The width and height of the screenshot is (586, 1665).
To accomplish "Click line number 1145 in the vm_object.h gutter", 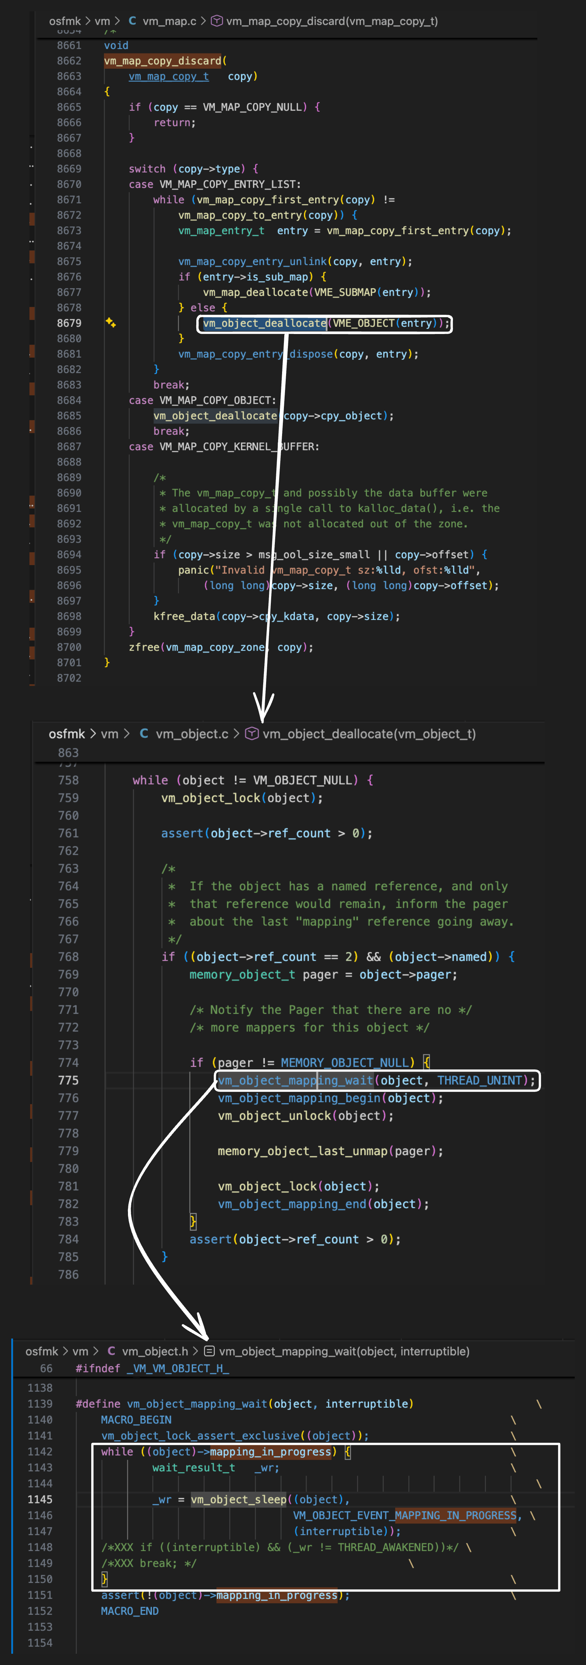I will 40,1499.
